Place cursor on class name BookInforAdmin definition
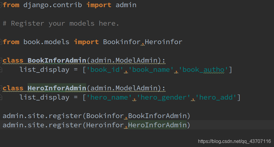 [x=57, y=61]
